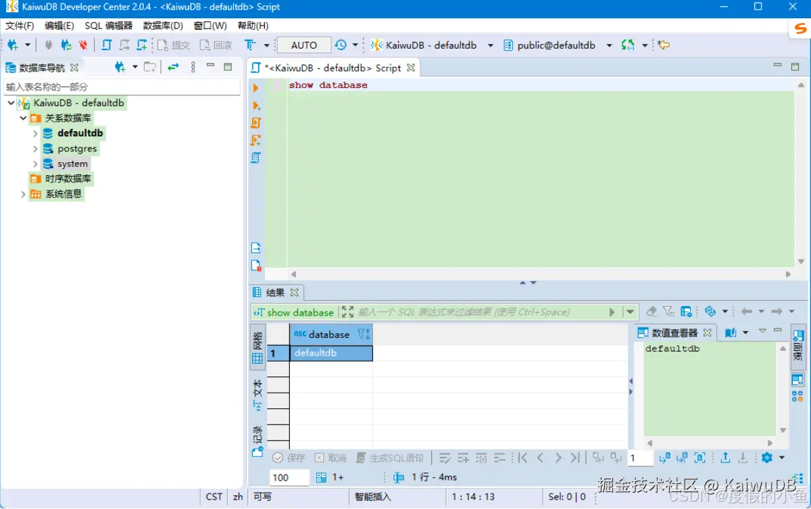The width and height of the screenshot is (811, 509).
Task: Click the gear settings icon in results toolbar
Action: pyautogui.click(x=766, y=458)
